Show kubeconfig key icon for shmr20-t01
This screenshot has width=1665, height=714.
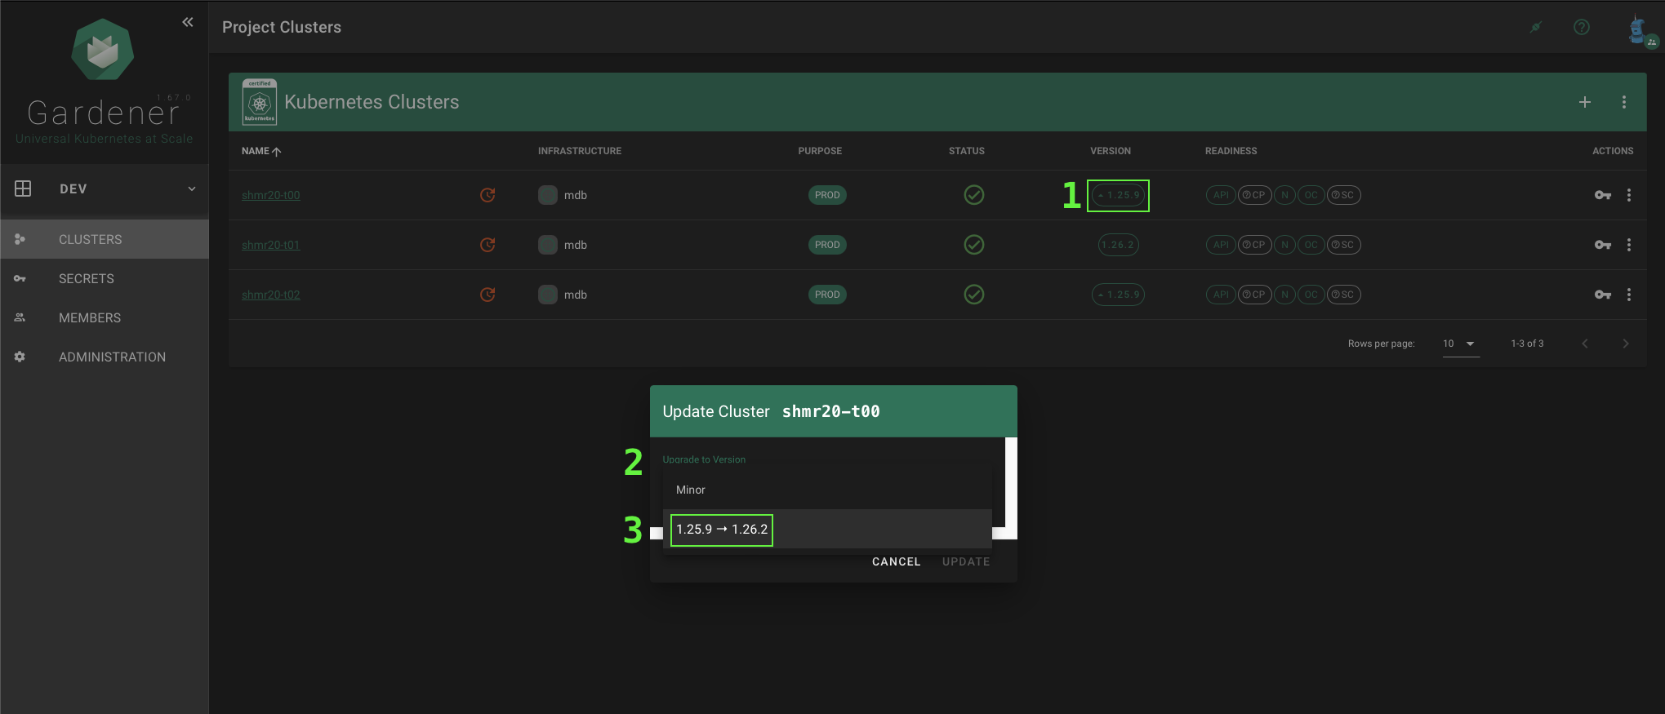point(1602,245)
